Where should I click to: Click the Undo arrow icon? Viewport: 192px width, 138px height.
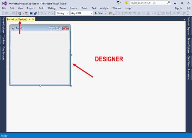pos(42,13)
